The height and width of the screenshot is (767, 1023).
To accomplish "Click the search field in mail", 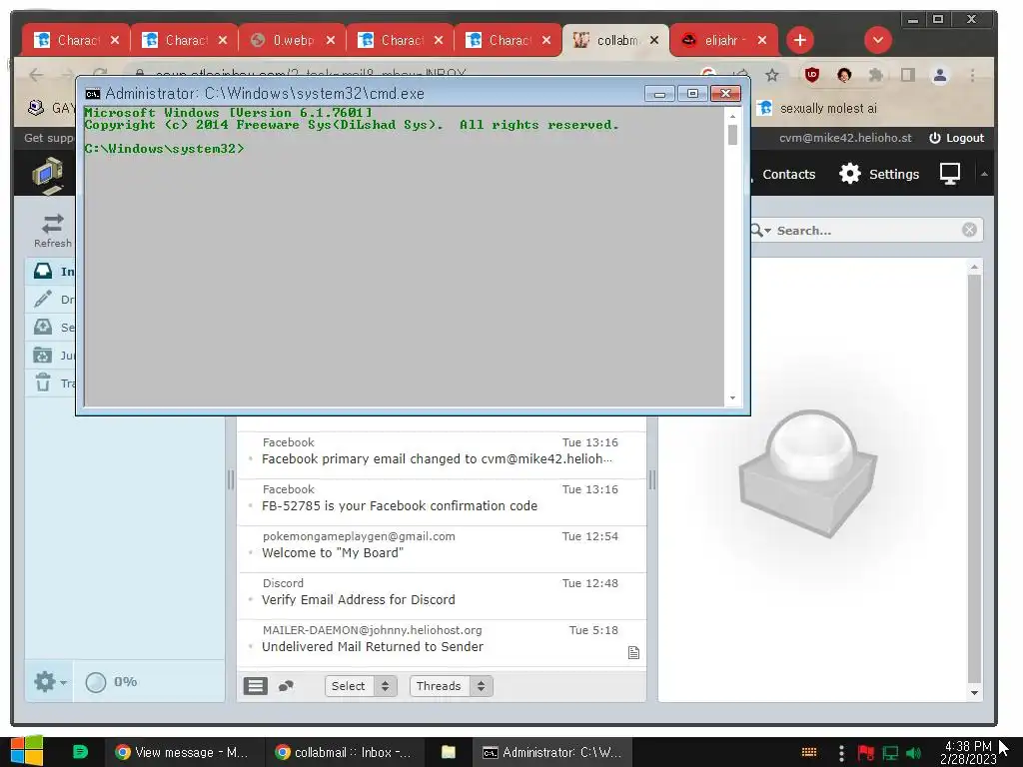I will pyautogui.click(x=866, y=231).
